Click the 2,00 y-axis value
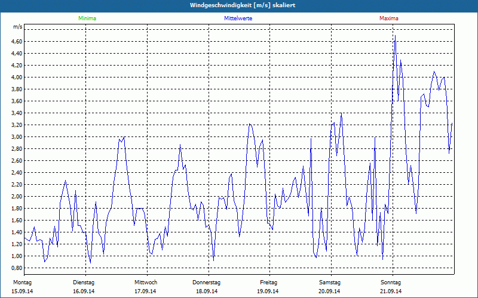This screenshot has height=298, width=478. coord(17,197)
